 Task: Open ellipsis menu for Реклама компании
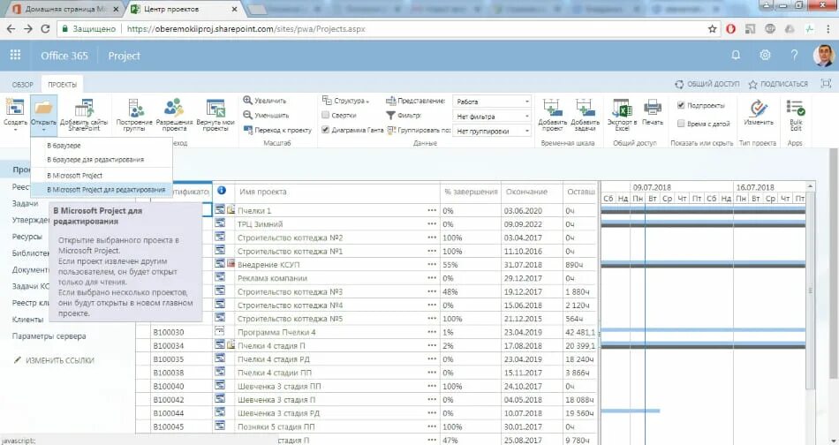[x=432, y=278]
